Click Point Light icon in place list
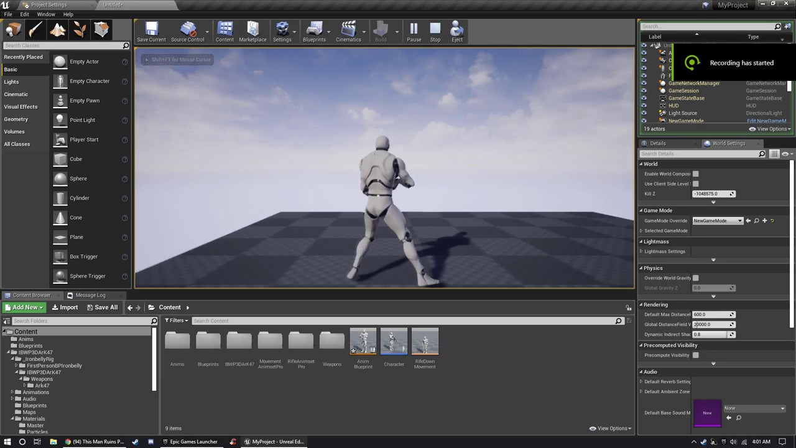The image size is (796, 448). (60, 120)
